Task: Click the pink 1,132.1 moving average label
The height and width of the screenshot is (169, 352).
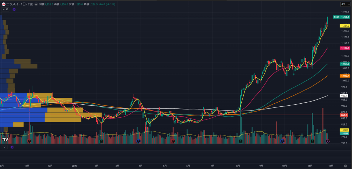Action: [345, 48]
